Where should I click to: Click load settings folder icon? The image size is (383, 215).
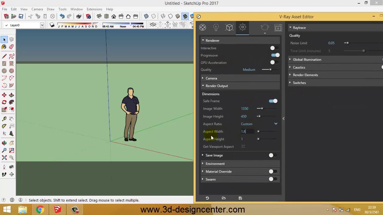coord(224,198)
